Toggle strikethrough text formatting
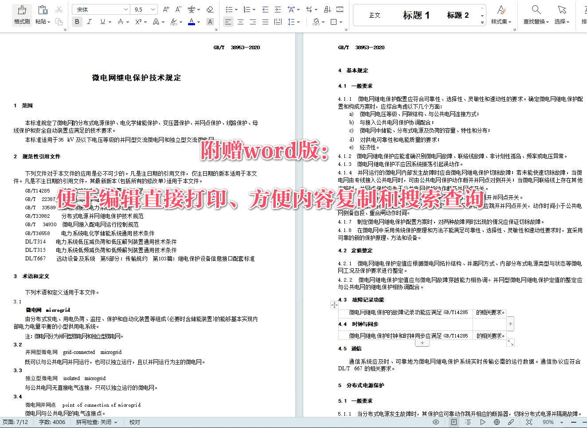 (121, 21)
